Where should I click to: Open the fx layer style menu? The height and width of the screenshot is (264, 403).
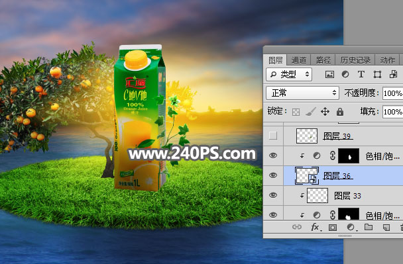pos(316,227)
